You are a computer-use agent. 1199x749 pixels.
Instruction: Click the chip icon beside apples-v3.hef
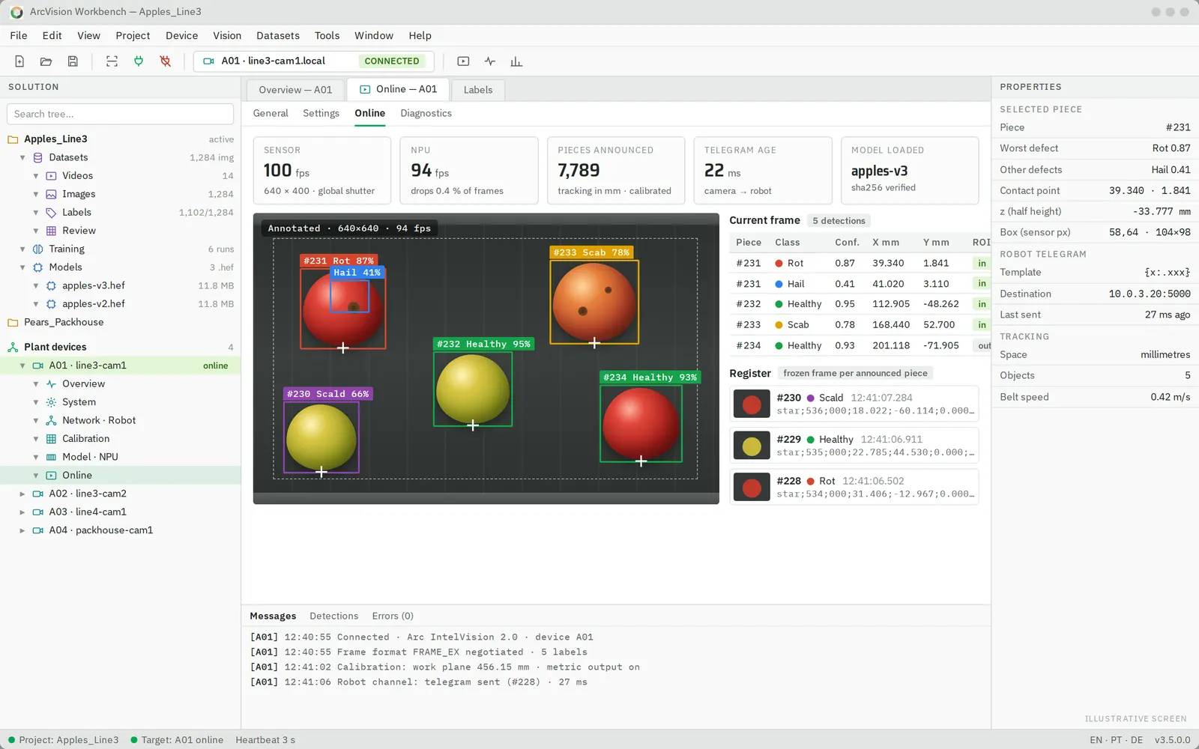click(51, 285)
